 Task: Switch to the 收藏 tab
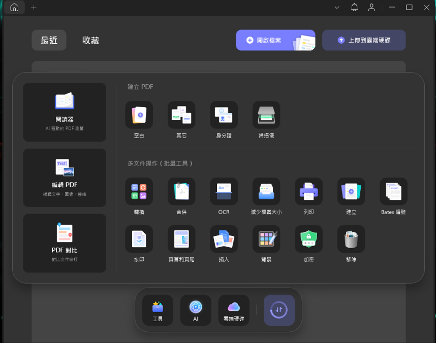[x=90, y=41]
